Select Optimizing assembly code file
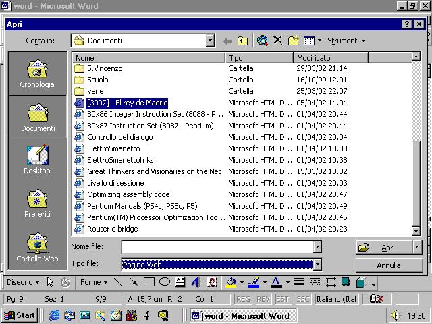Viewport: 432px width, 324px height. coord(128,194)
